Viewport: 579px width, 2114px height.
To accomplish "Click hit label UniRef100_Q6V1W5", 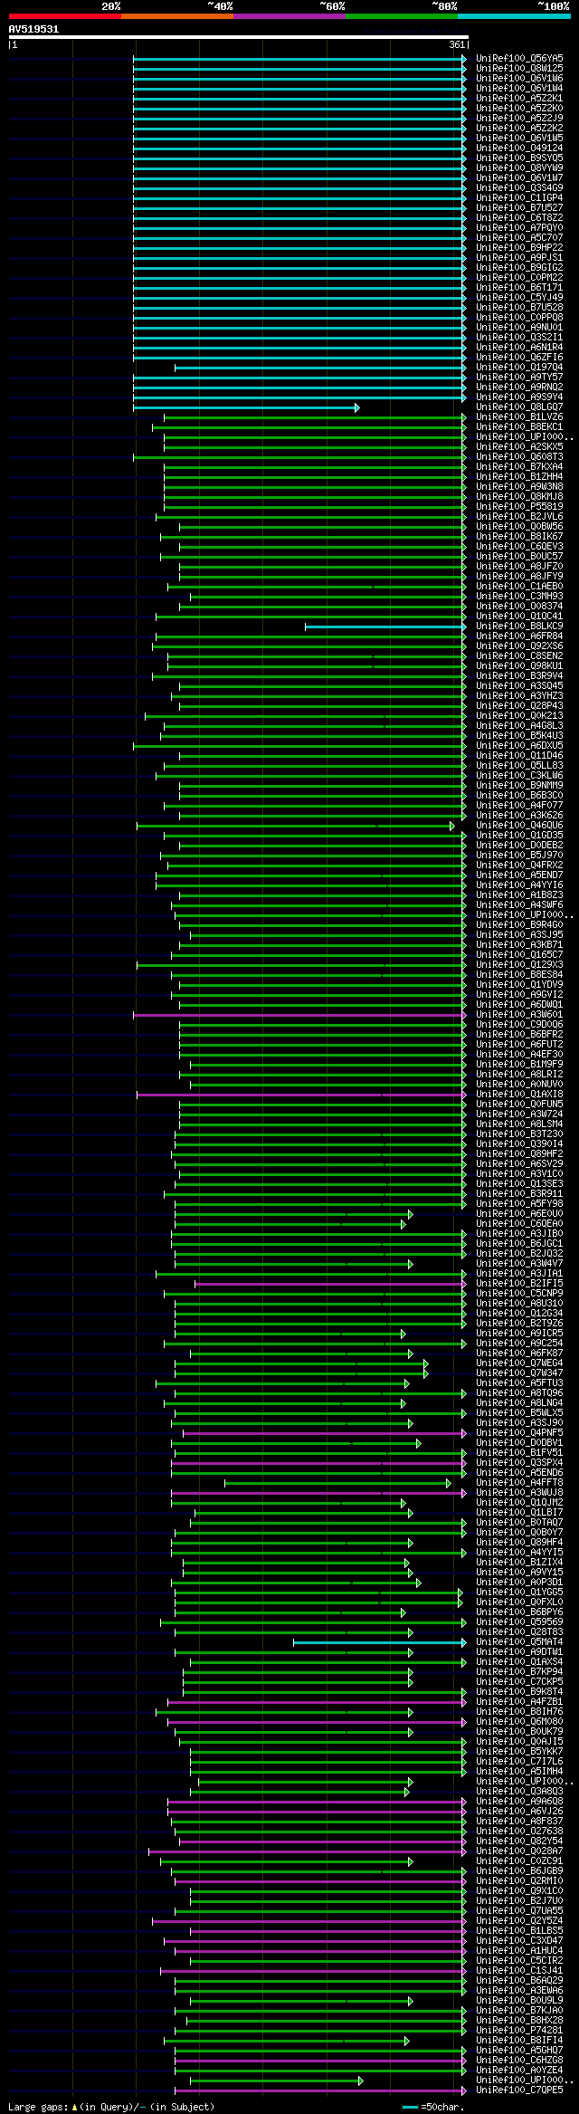I will tap(519, 139).
